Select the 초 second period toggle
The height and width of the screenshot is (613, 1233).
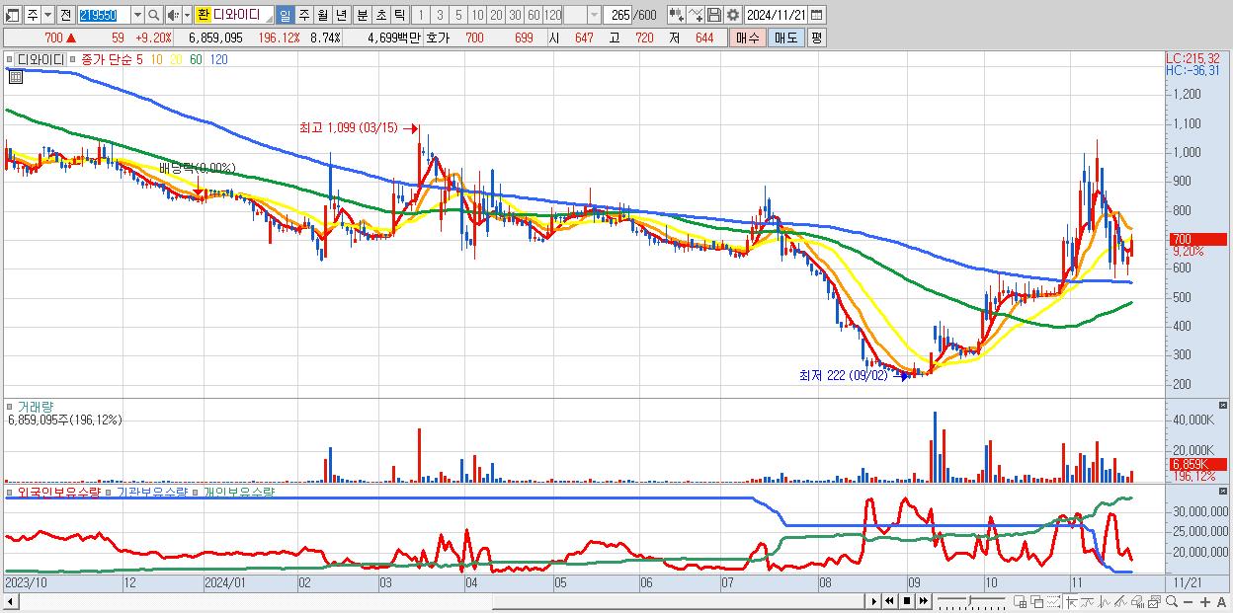click(x=380, y=15)
